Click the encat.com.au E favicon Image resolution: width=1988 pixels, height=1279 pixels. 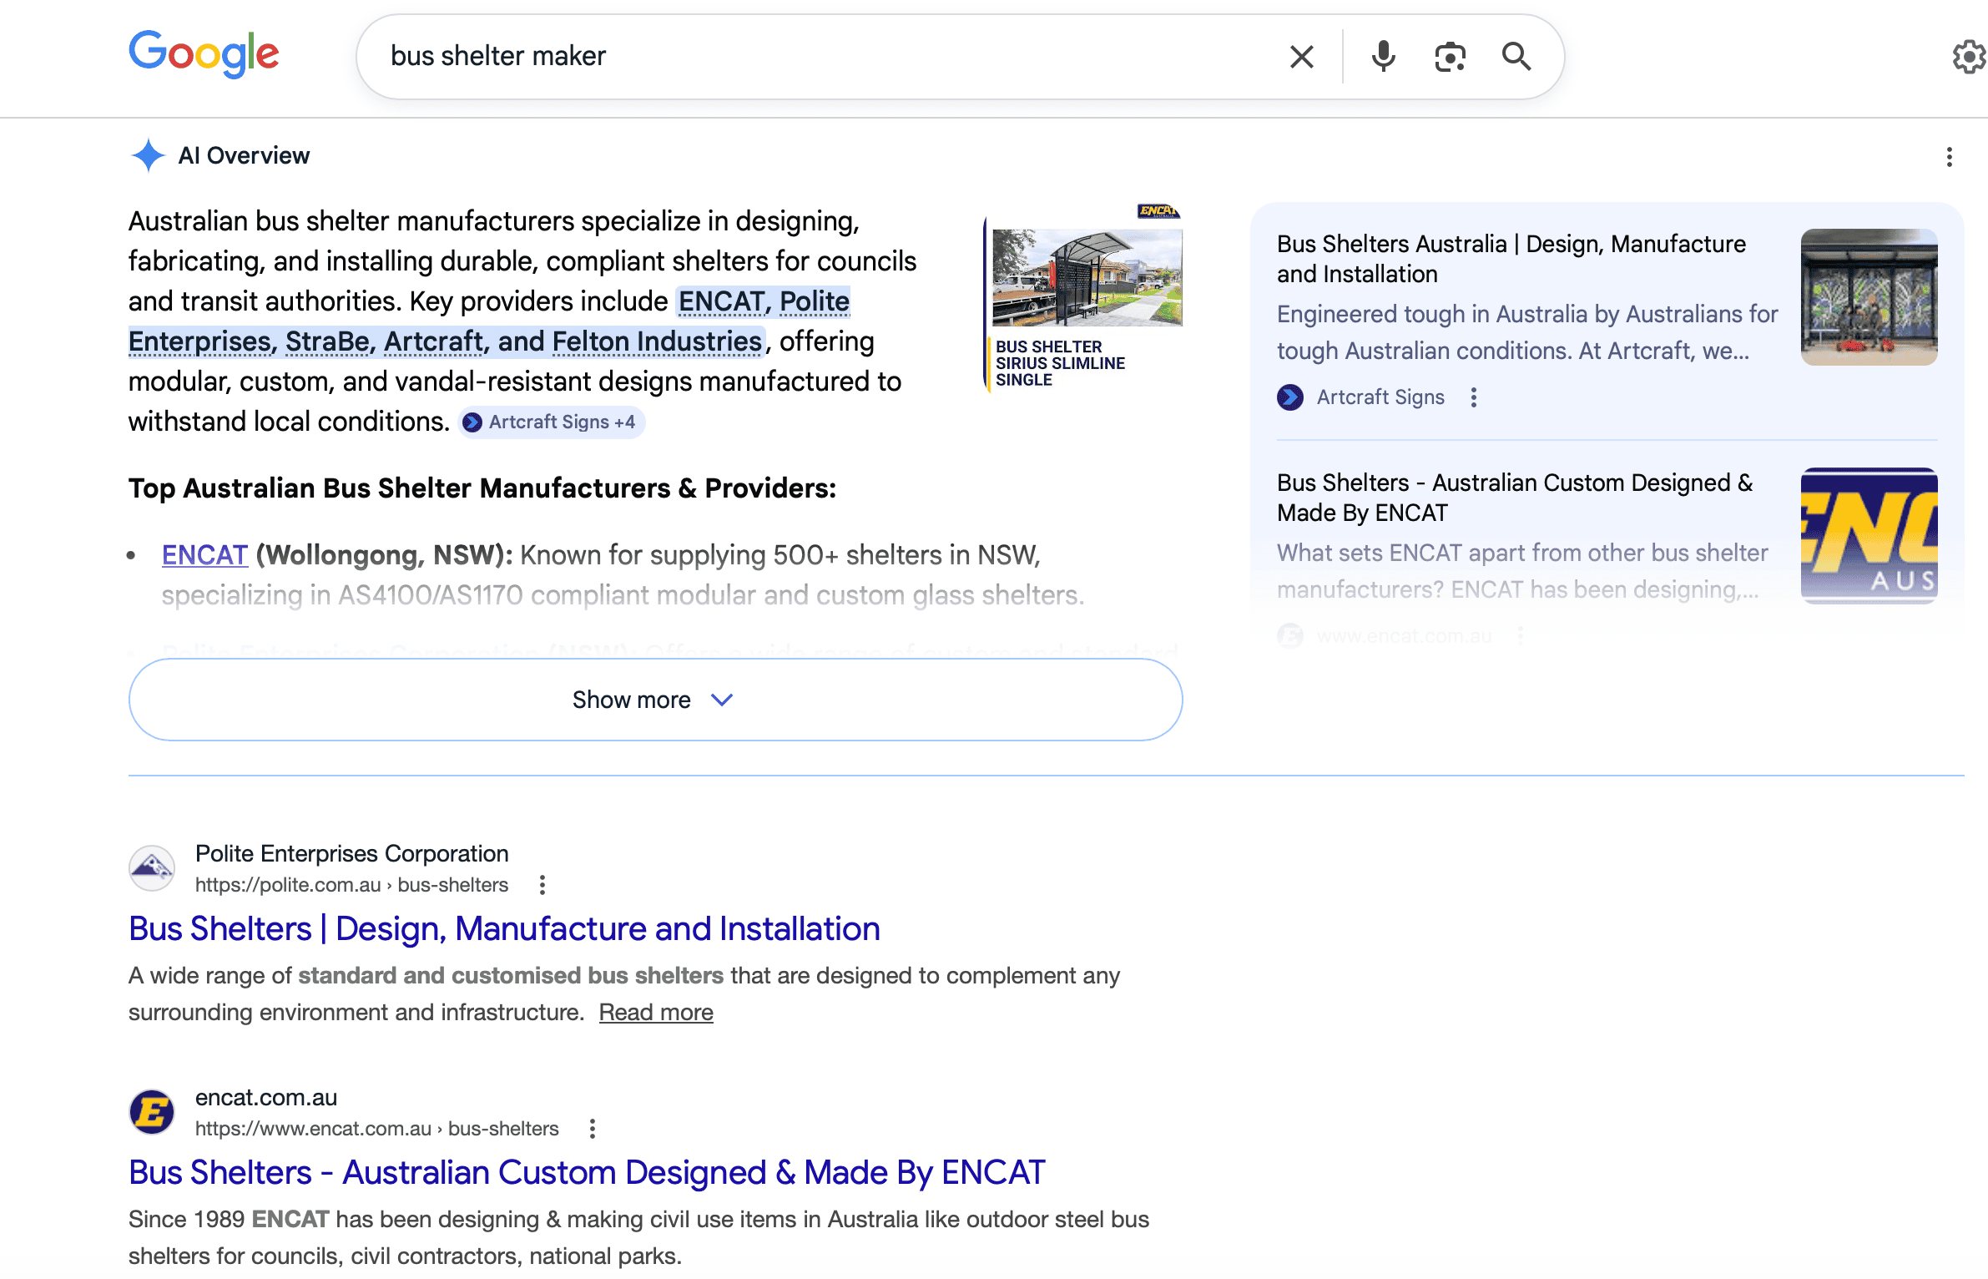151,1112
